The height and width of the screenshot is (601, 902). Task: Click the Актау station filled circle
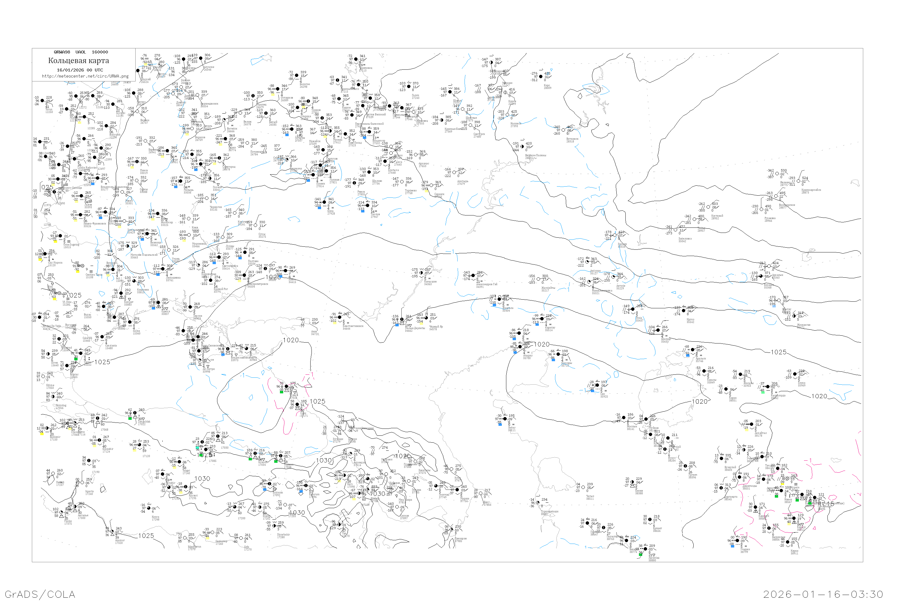coord(505,419)
